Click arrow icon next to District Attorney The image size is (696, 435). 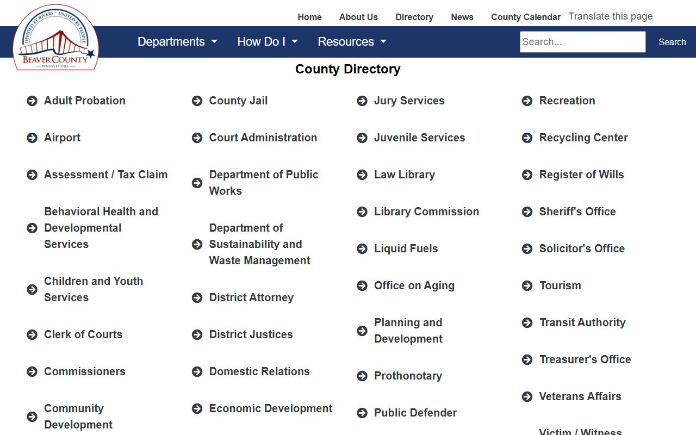(x=197, y=297)
